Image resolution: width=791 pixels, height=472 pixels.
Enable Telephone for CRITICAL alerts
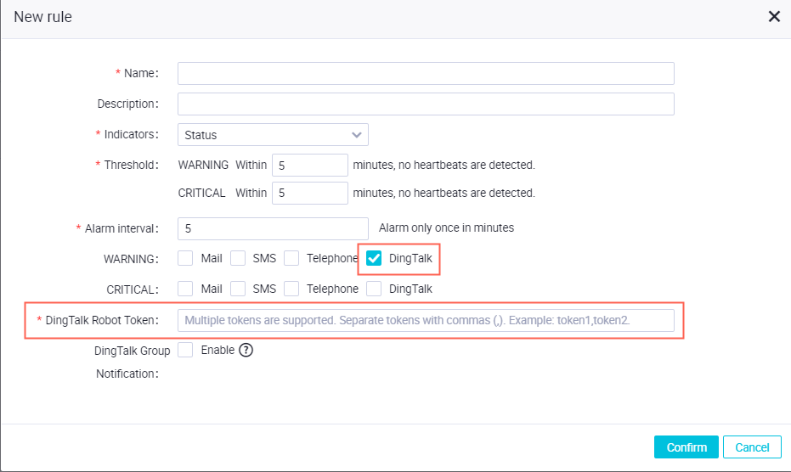(x=291, y=289)
